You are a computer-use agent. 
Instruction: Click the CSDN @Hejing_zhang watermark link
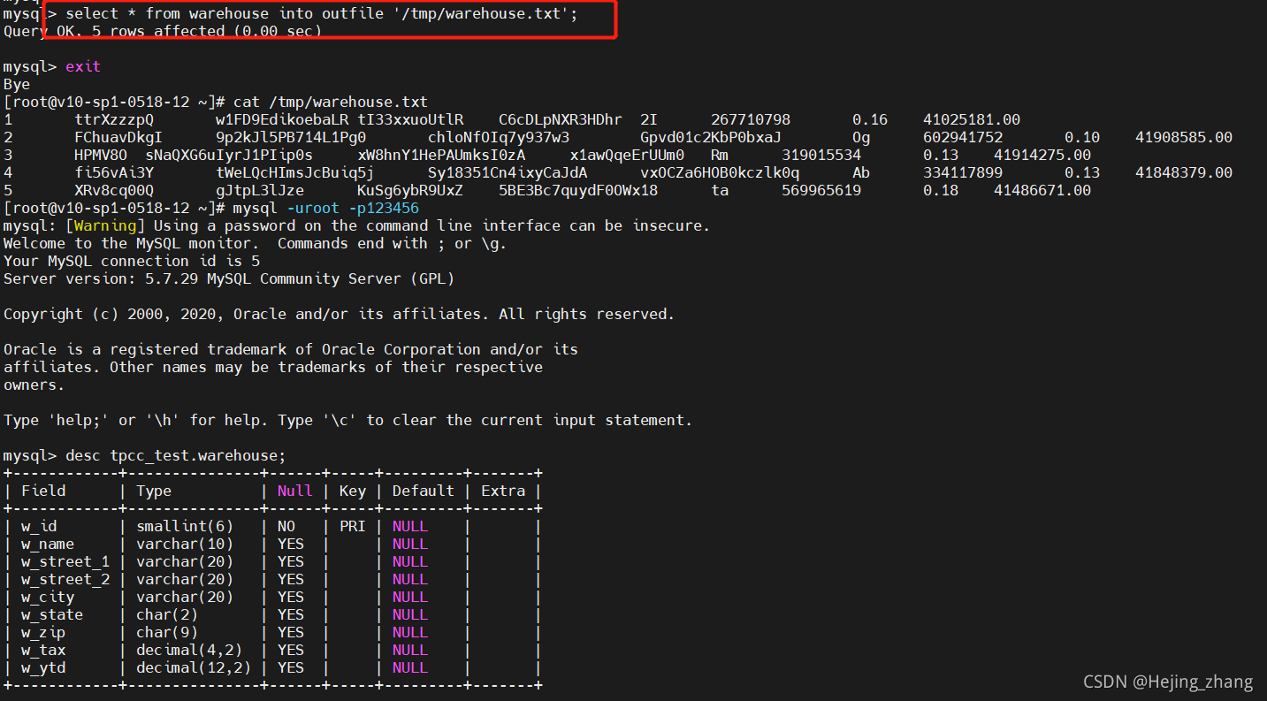tap(1168, 682)
